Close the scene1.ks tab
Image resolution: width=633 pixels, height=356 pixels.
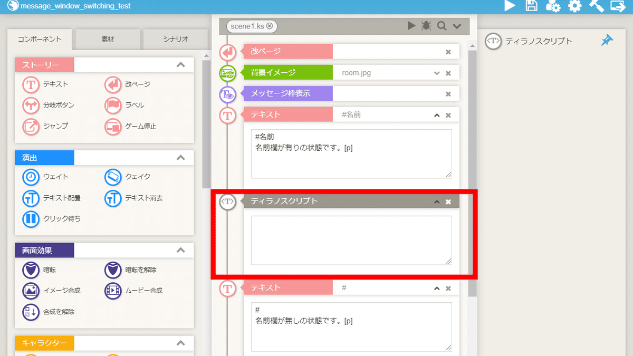pos(270,26)
